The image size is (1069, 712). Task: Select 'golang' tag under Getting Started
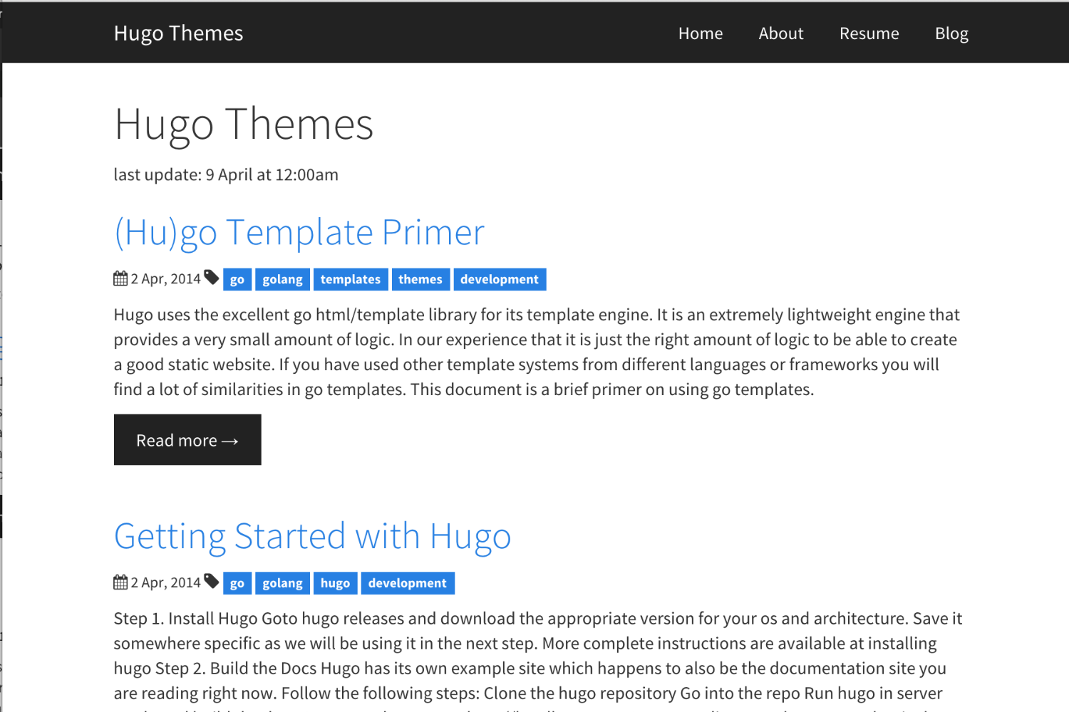(x=283, y=583)
